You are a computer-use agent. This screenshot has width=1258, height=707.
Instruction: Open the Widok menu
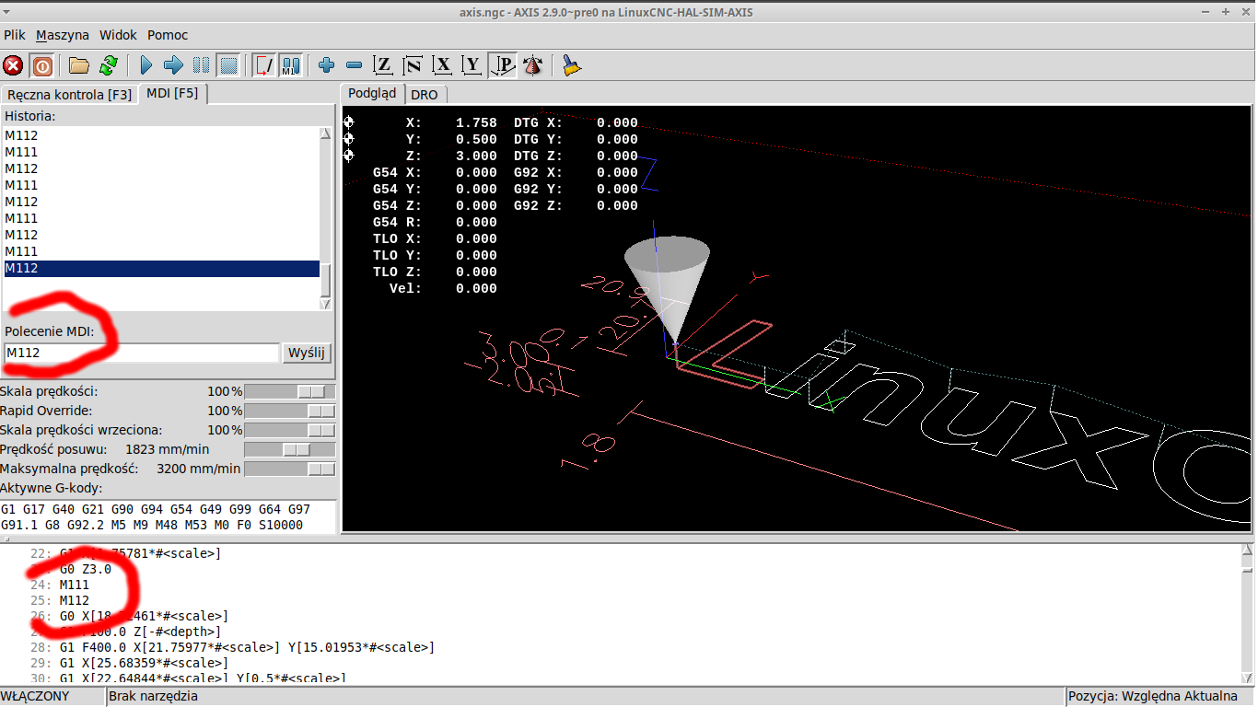[118, 35]
